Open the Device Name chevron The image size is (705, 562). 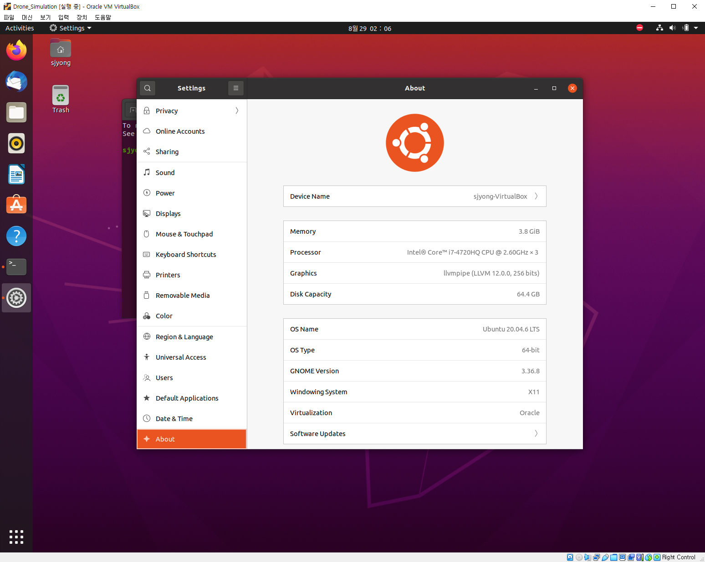tap(536, 196)
